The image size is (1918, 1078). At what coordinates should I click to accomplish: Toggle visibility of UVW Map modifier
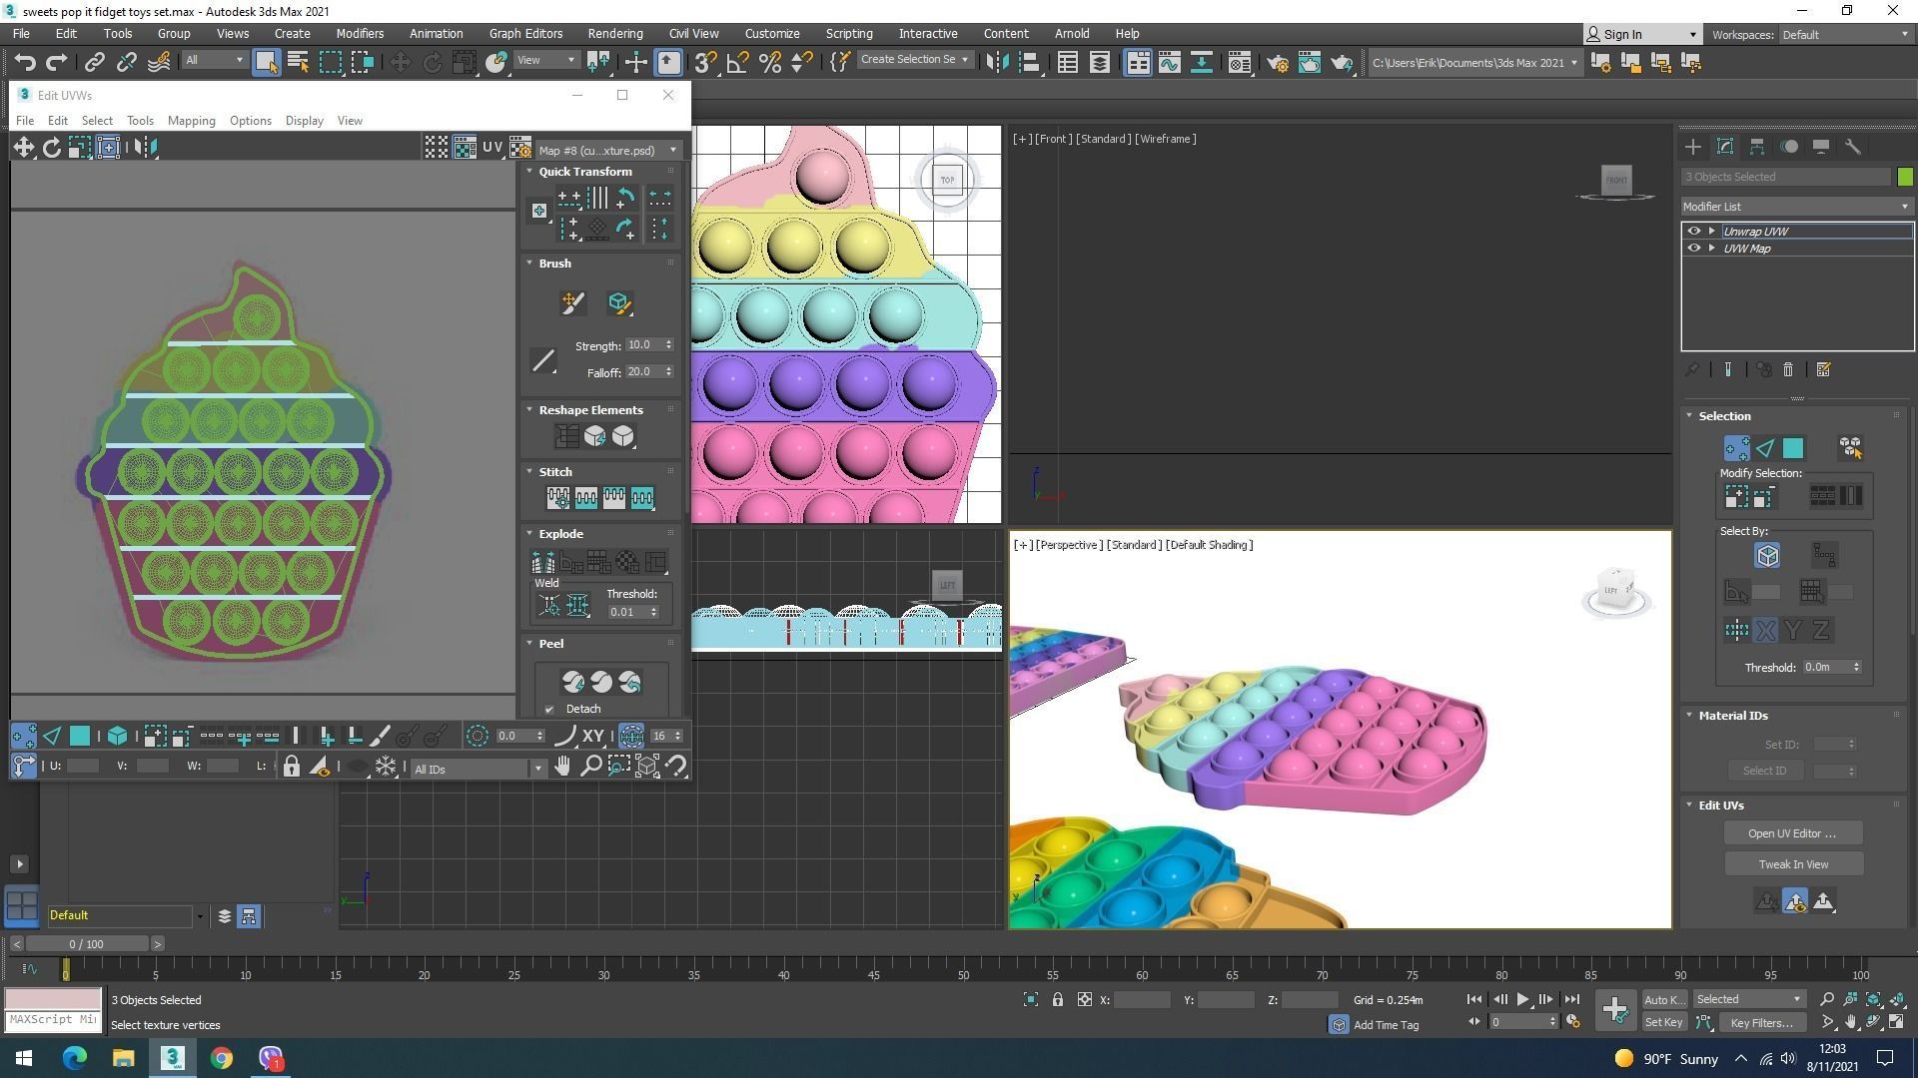click(x=1693, y=249)
